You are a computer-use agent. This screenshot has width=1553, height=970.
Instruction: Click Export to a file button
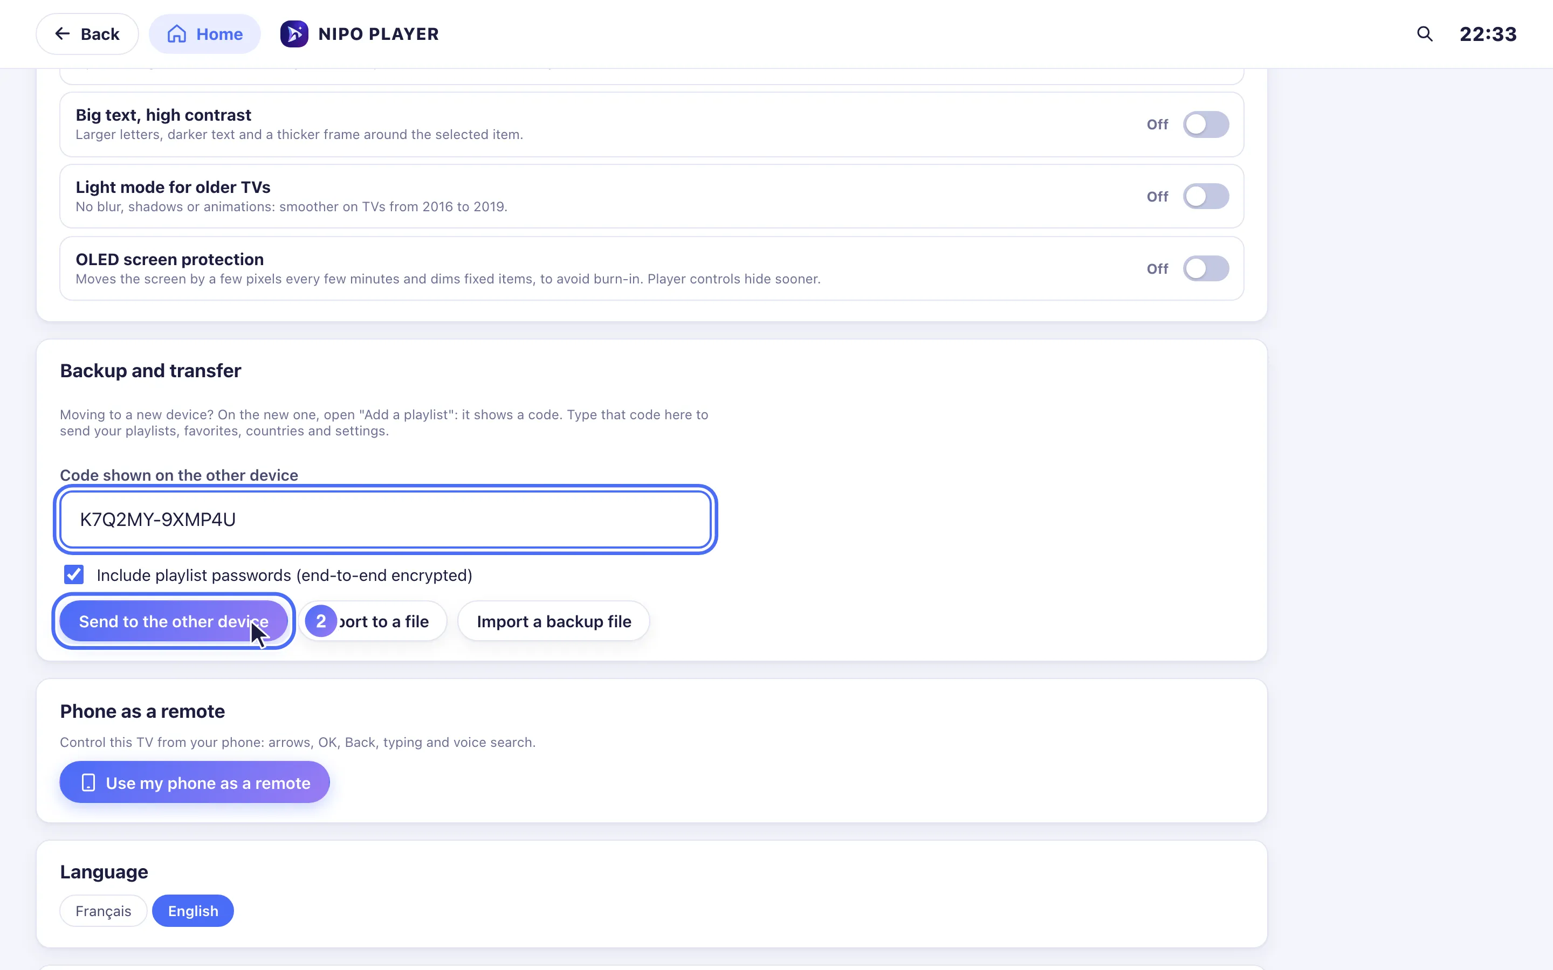pos(373,621)
